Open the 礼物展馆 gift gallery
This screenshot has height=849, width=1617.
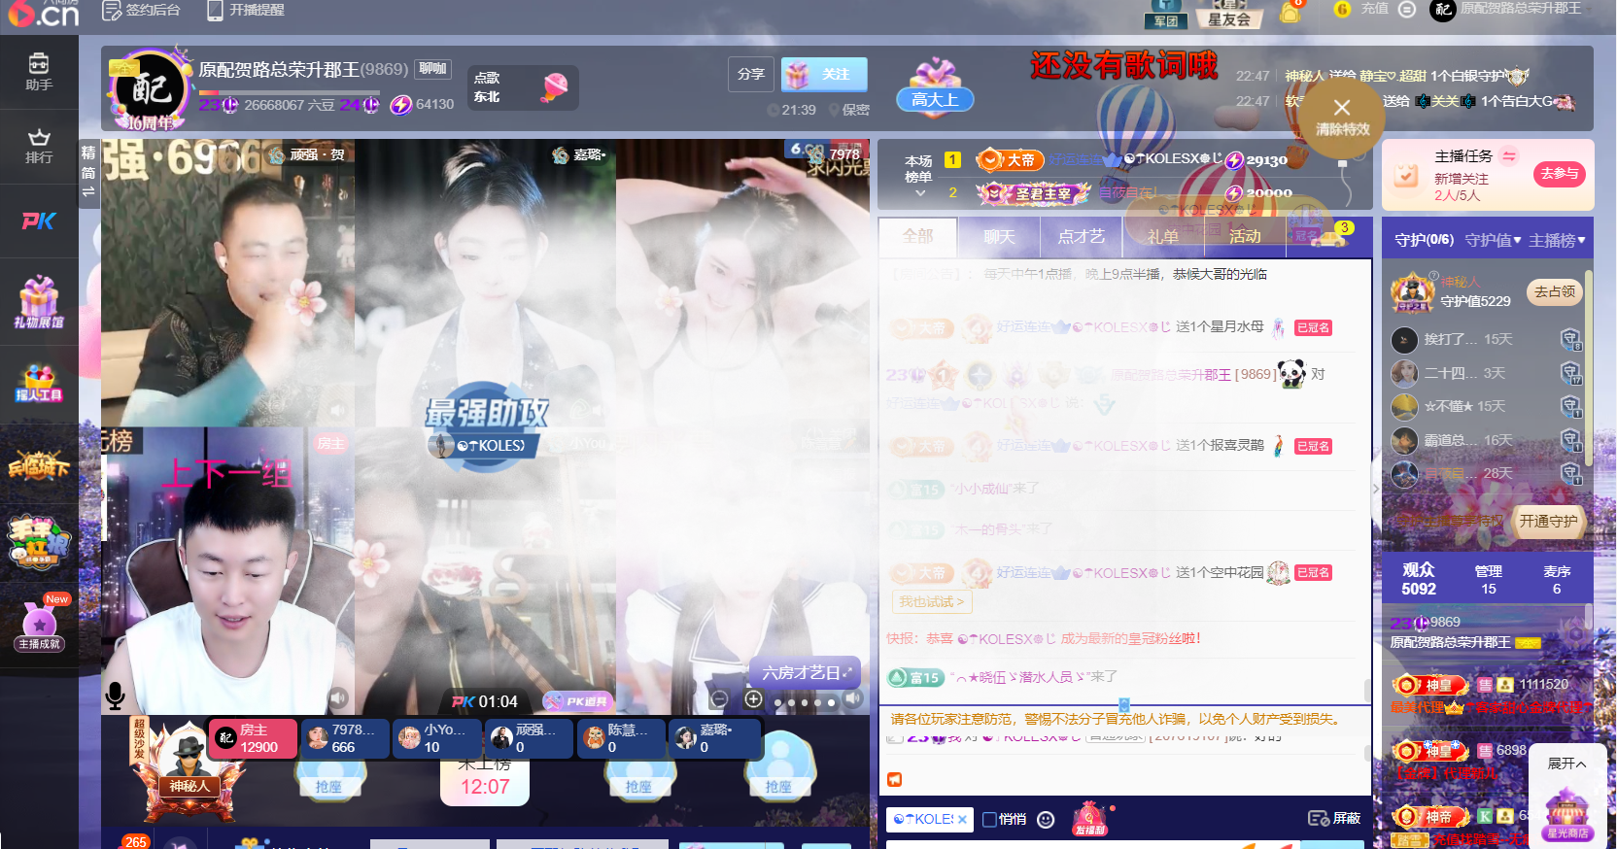coord(39,301)
